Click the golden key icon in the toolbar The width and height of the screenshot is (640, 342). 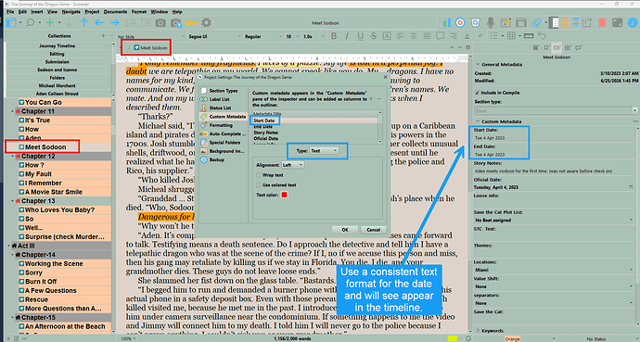click(x=191, y=23)
